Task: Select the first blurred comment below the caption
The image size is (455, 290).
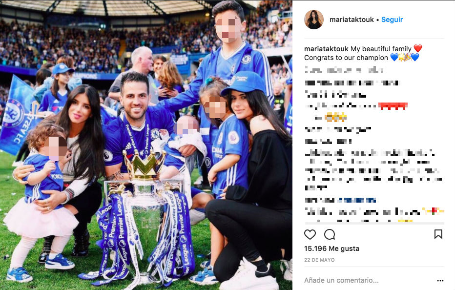Action: [344, 70]
